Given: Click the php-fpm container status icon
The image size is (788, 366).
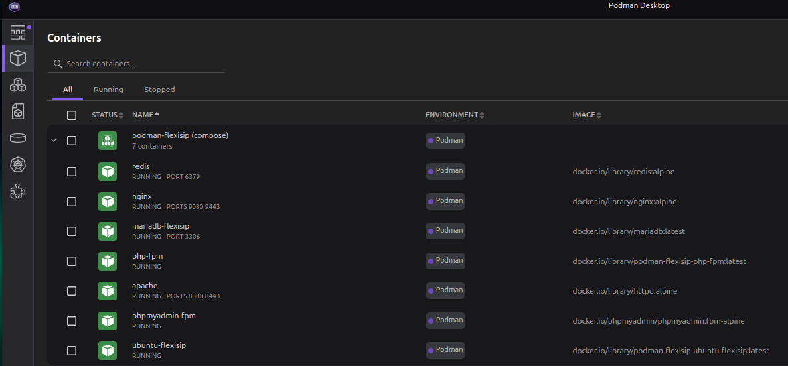Looking at the screenshot, I should (x=107, y=261).
